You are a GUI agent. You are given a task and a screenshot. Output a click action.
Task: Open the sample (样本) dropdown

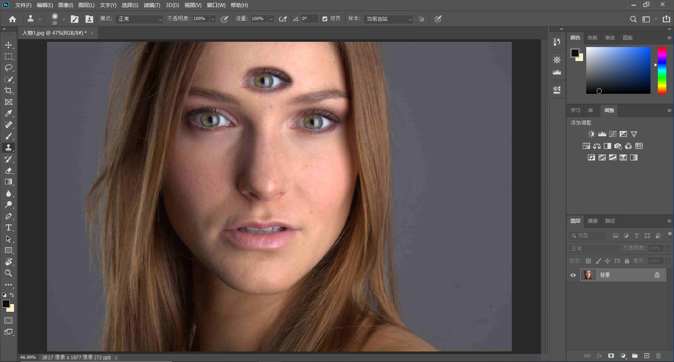(388, 19)
